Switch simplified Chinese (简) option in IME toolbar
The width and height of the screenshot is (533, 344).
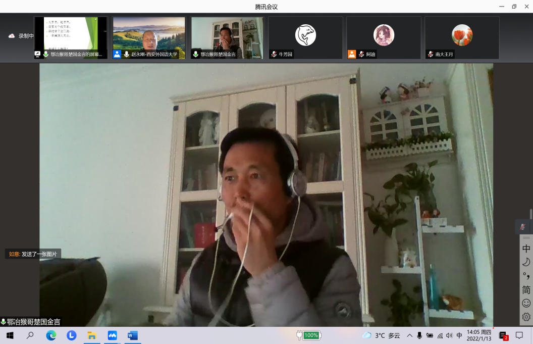pyautogui.click(x=526, y=289)
